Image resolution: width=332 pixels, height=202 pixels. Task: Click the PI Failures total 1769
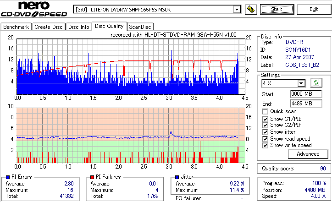tap(153, 196)
